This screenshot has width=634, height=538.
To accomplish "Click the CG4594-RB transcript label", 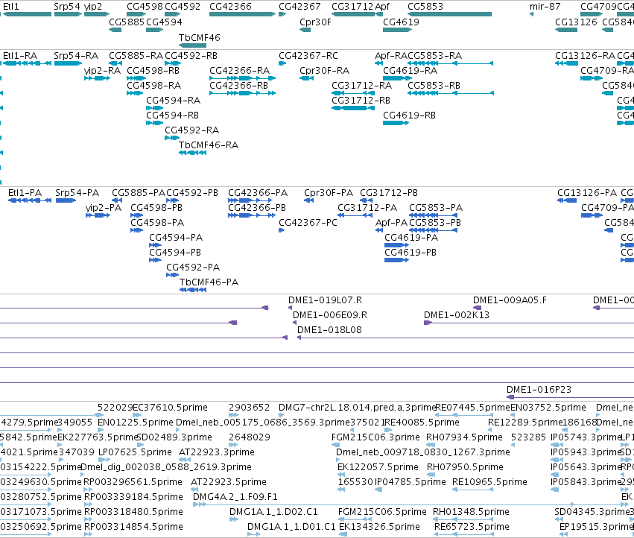I will coord(172,115).
